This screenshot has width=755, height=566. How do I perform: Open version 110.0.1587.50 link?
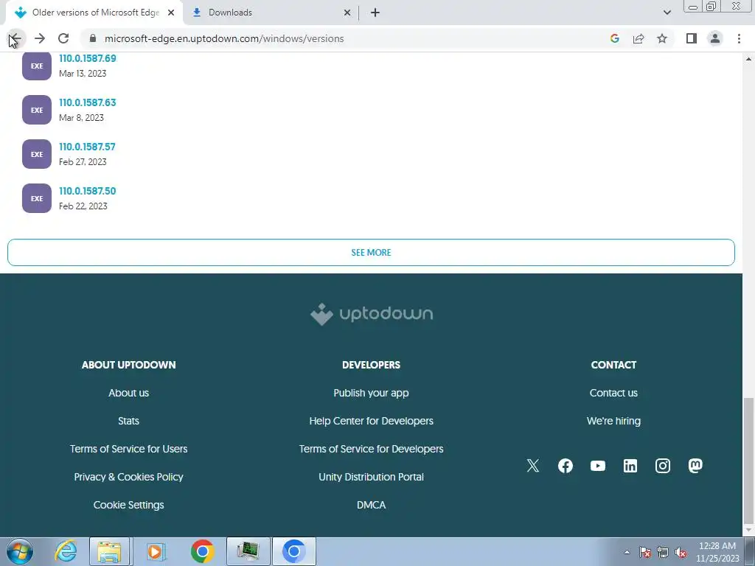(x=88, y=191)
